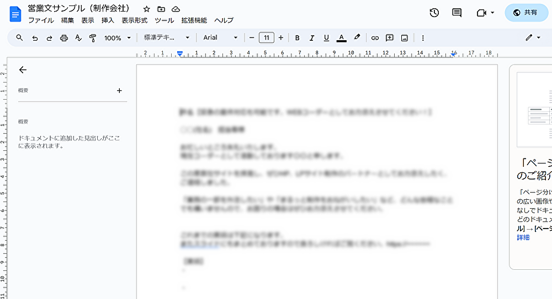Open version history clock icon

[x=434, y=13]
